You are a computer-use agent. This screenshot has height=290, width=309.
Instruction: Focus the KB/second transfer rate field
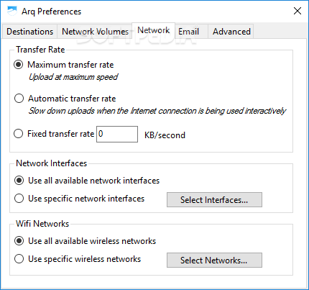[117, 134]
